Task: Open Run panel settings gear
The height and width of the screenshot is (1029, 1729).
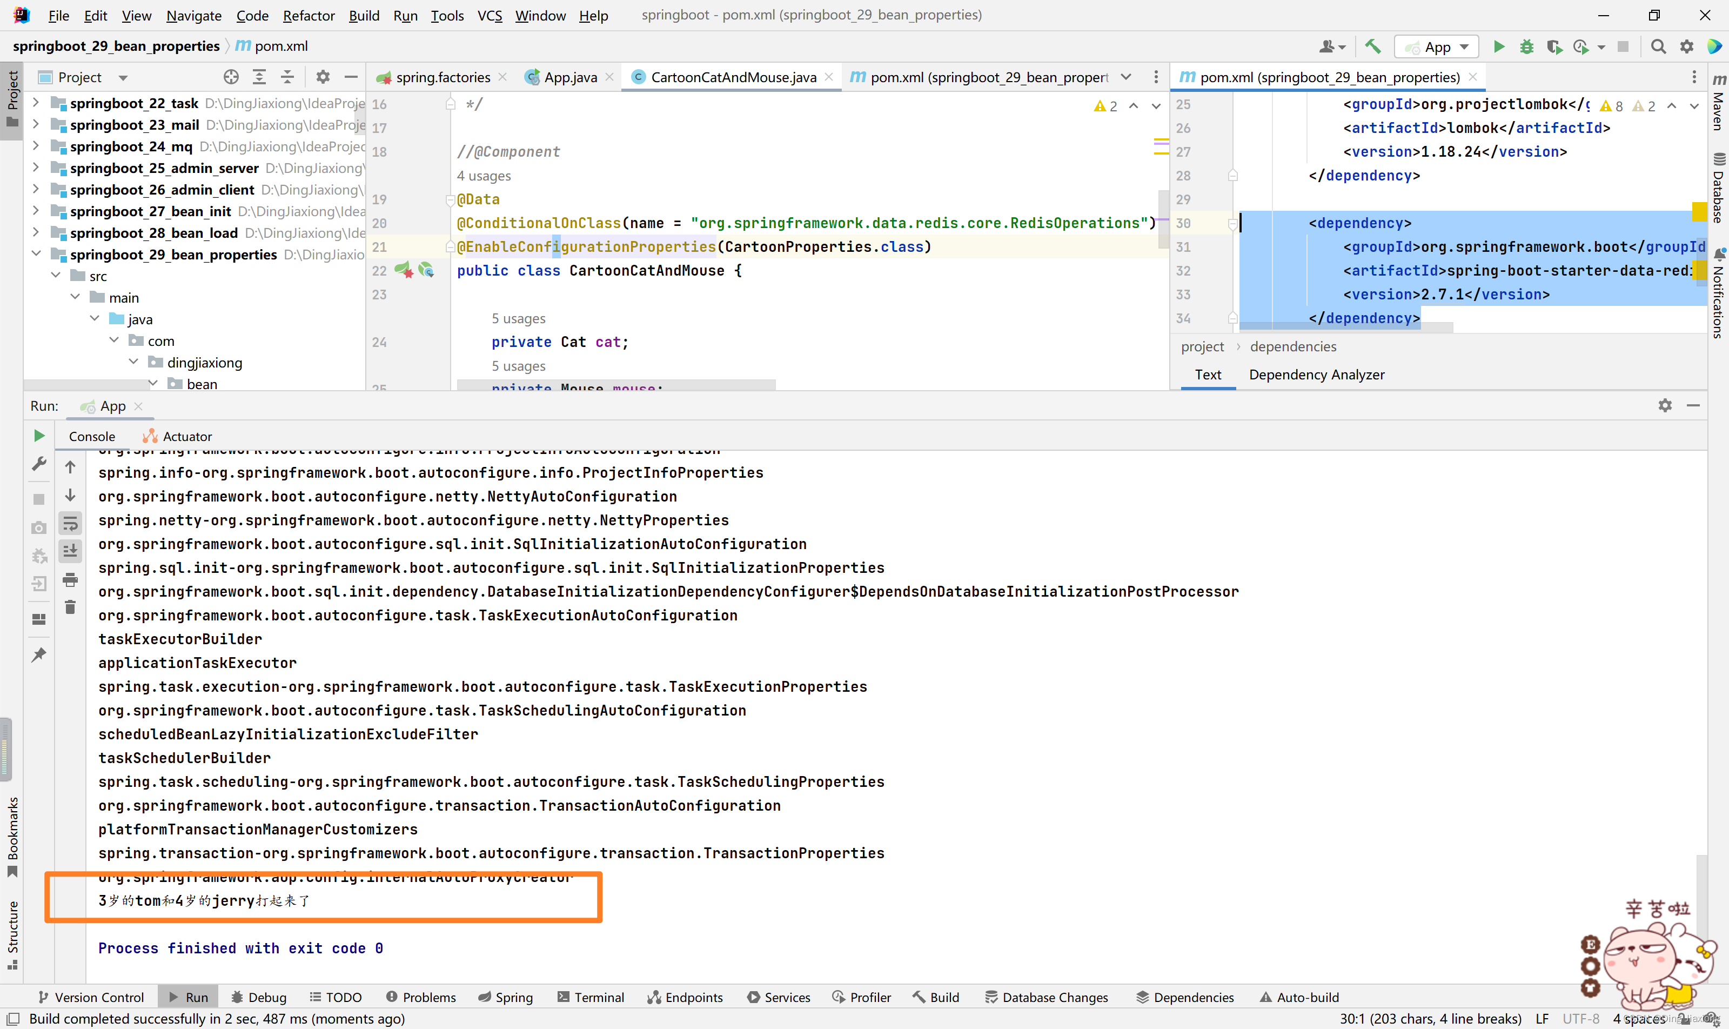Action: click(x=1665, y=406)
